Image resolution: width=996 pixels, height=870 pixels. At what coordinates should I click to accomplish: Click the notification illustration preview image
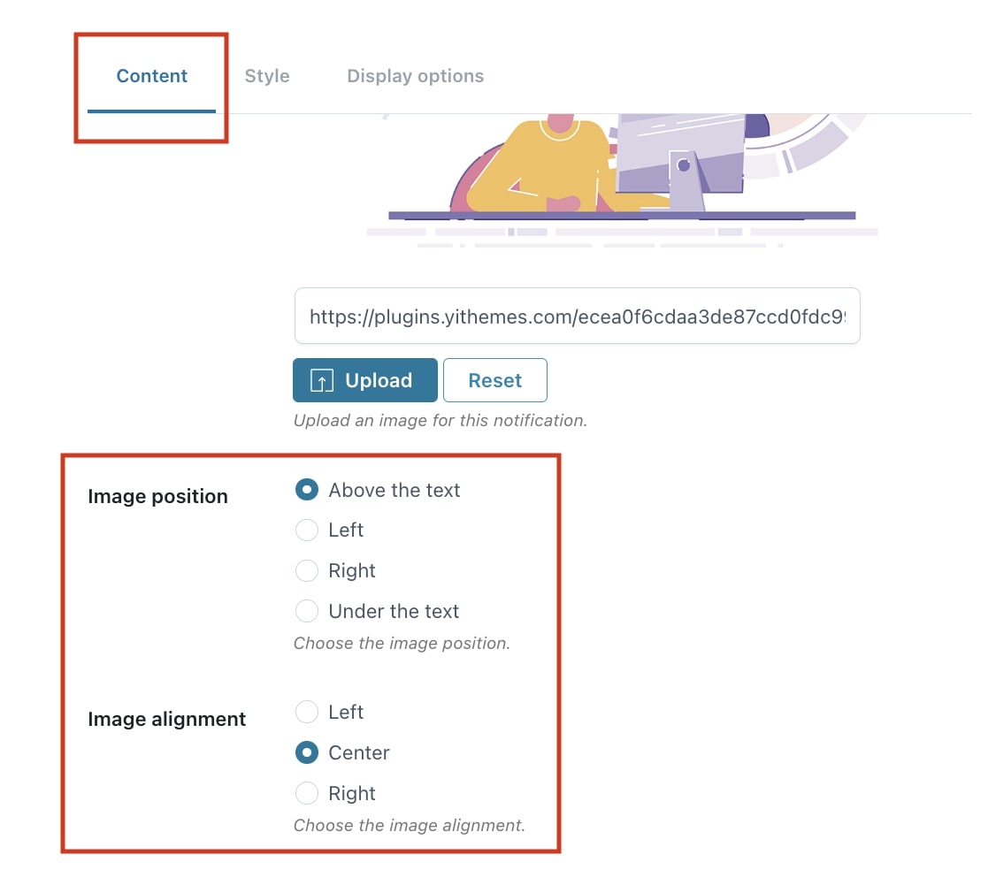coord(623,181)
